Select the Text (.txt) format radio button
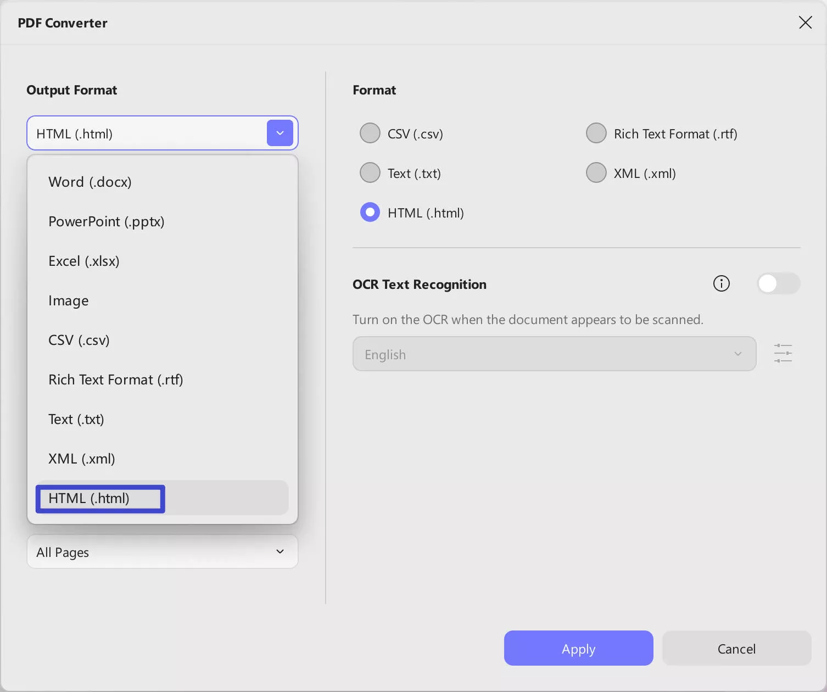 pos(370,172)
